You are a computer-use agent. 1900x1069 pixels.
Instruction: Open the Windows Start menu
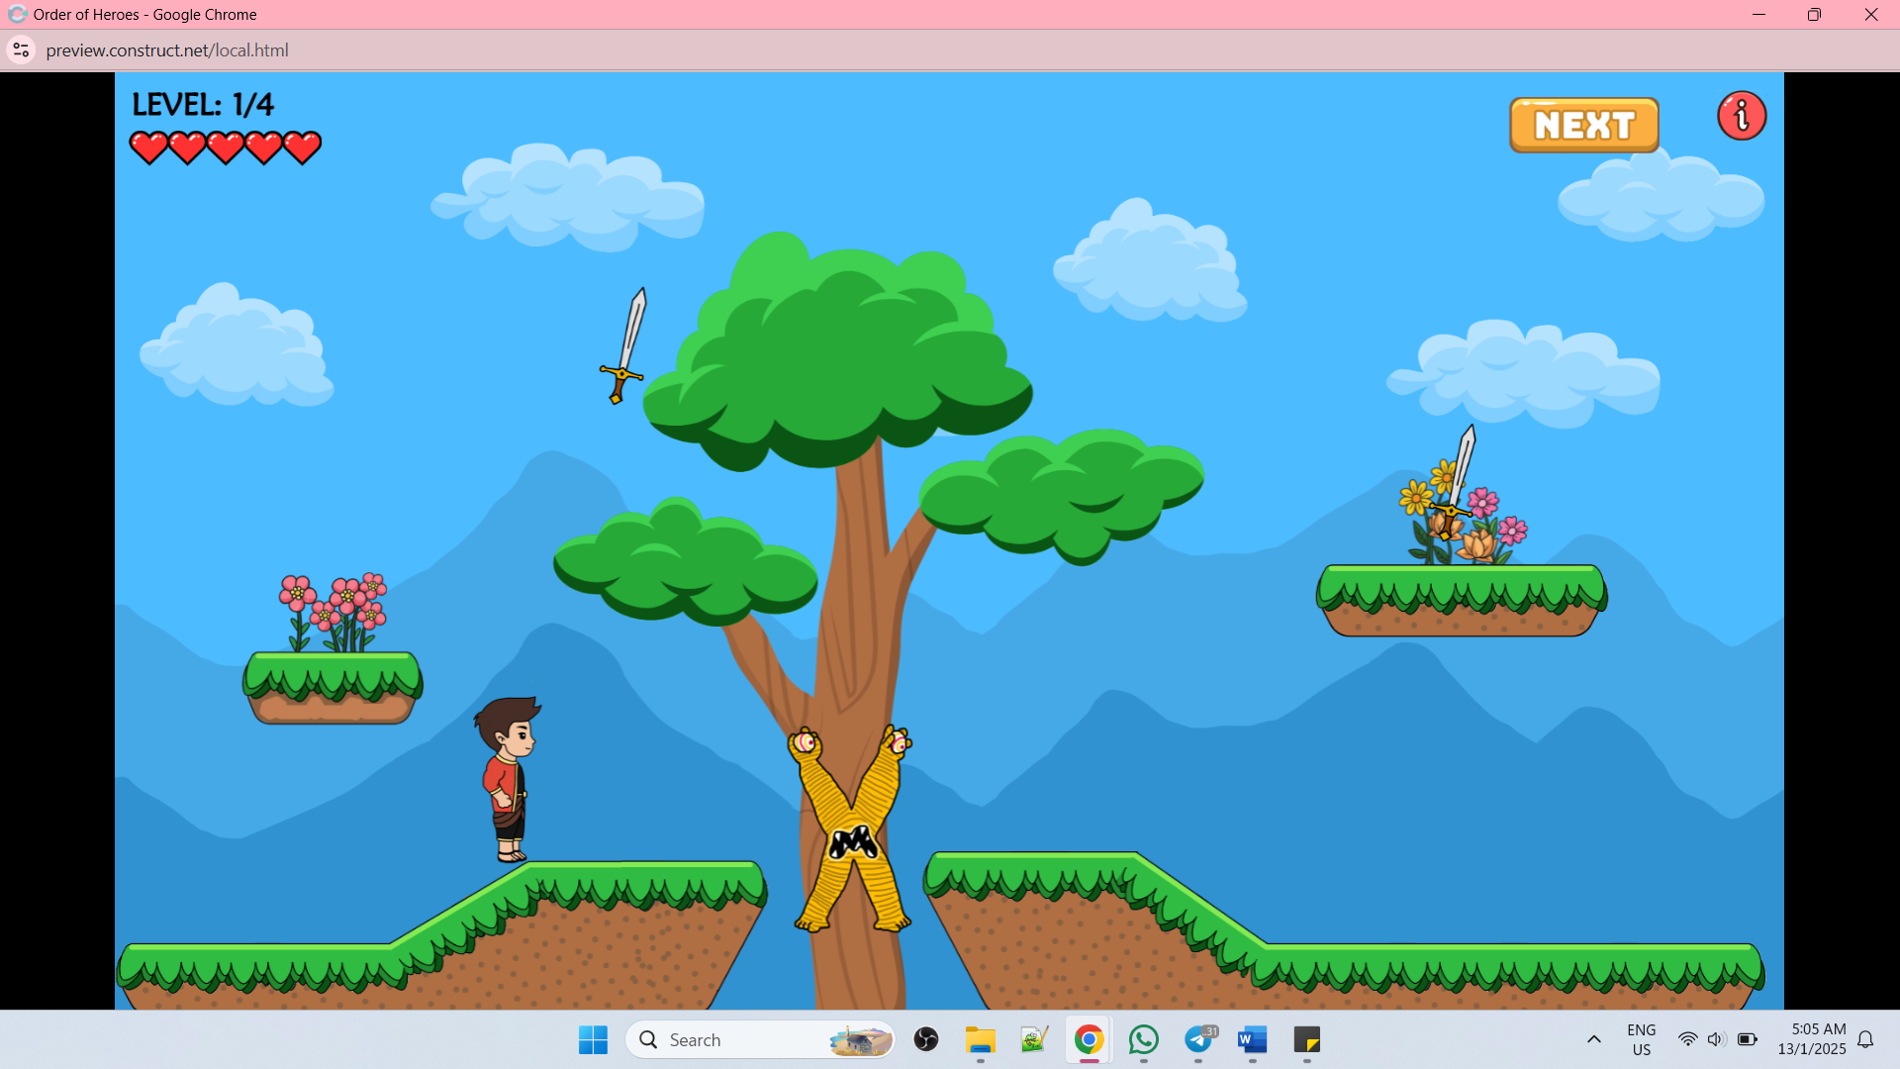593,1039
